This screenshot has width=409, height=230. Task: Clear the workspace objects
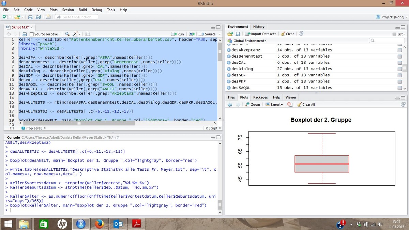[x=287, y=34]
